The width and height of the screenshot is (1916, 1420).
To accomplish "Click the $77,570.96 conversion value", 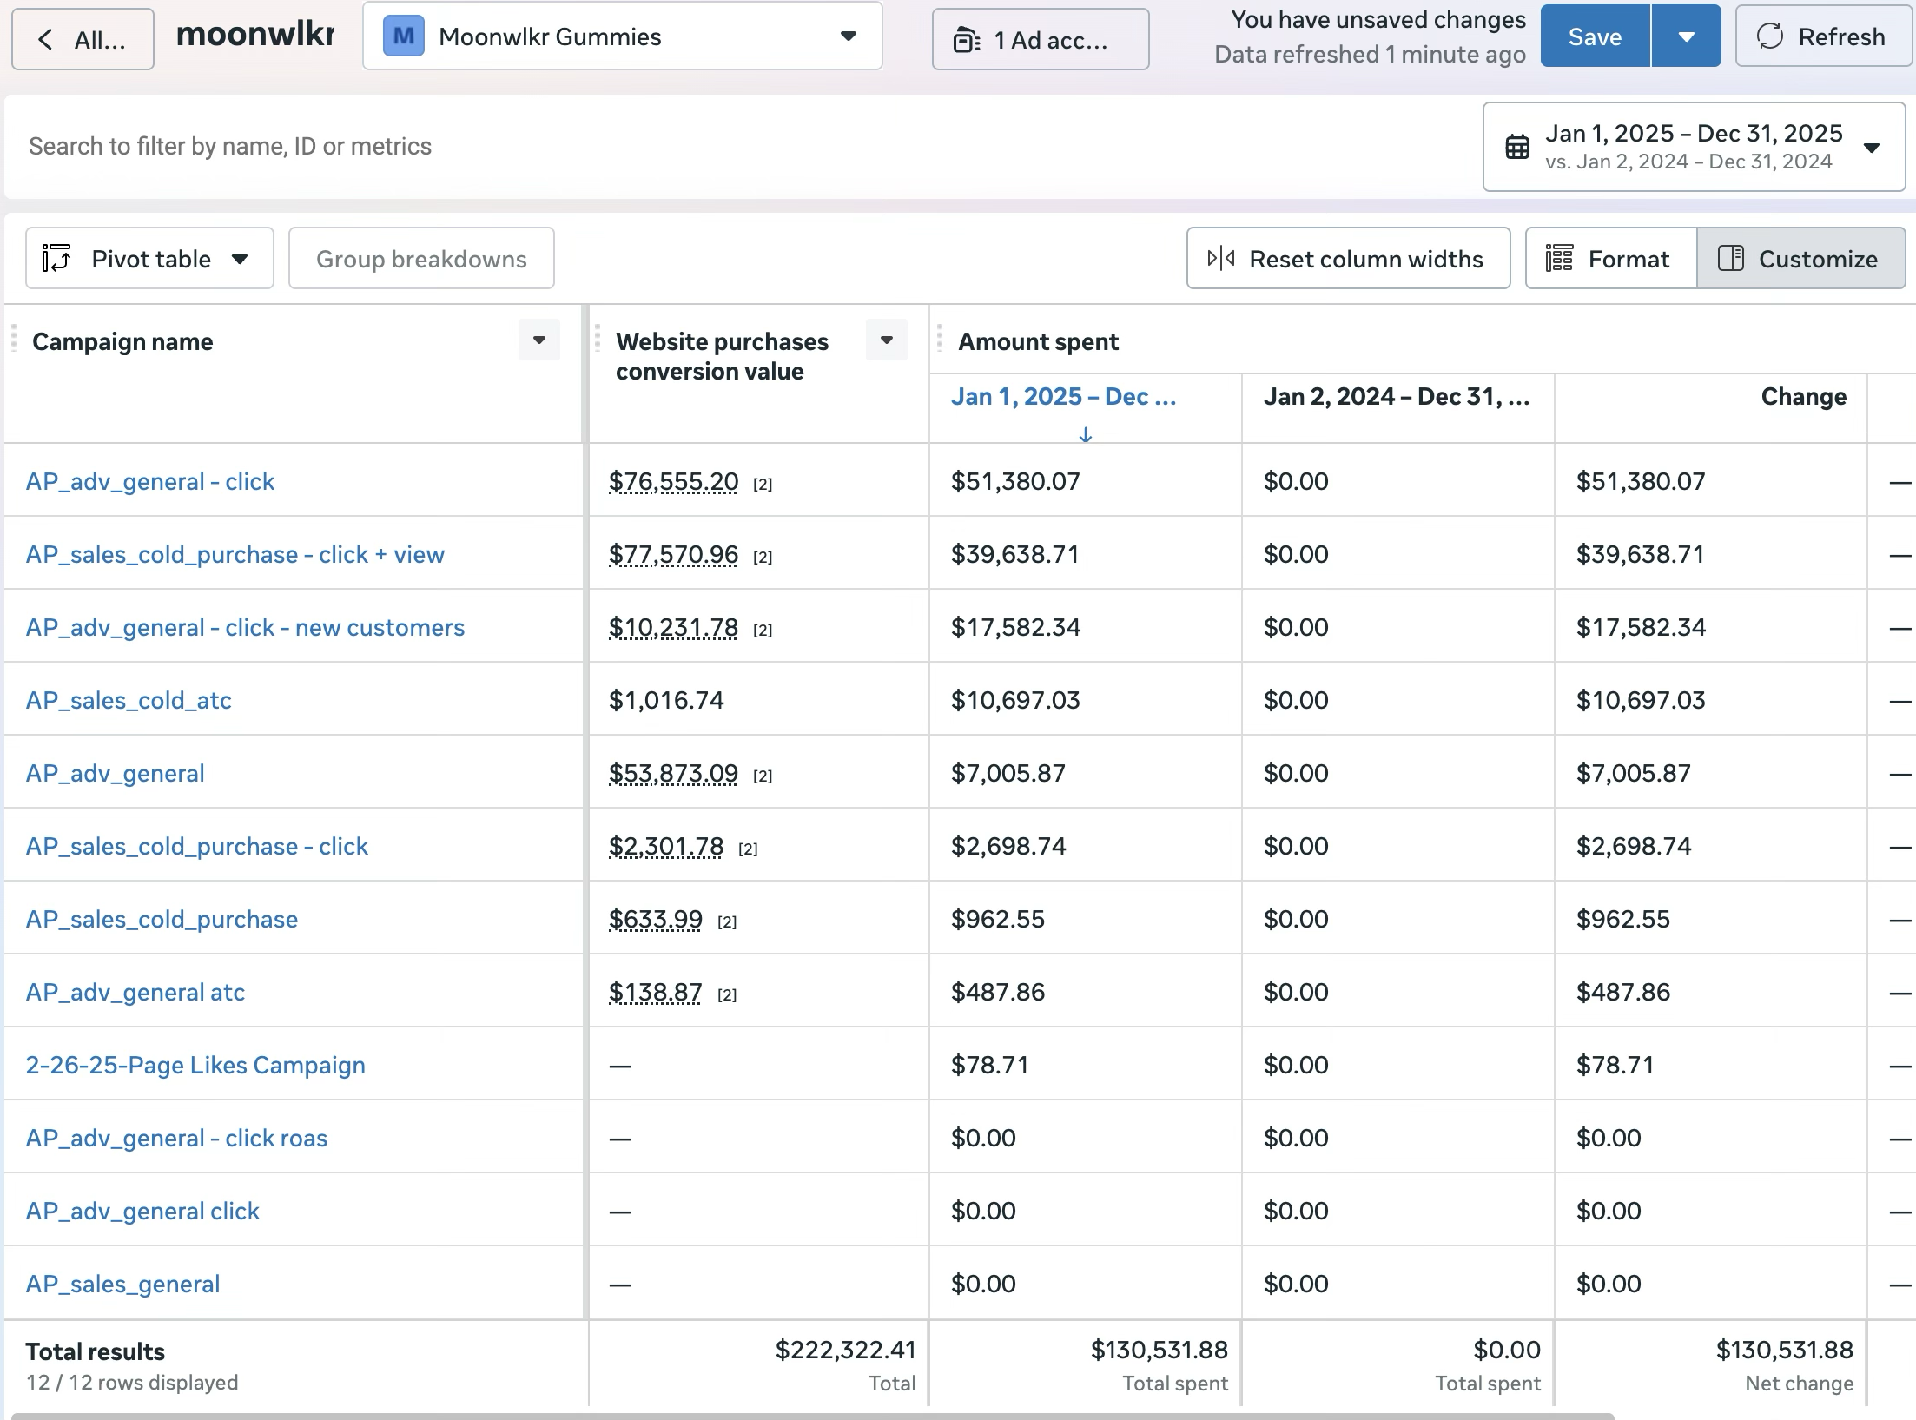I will pos(673,554).
